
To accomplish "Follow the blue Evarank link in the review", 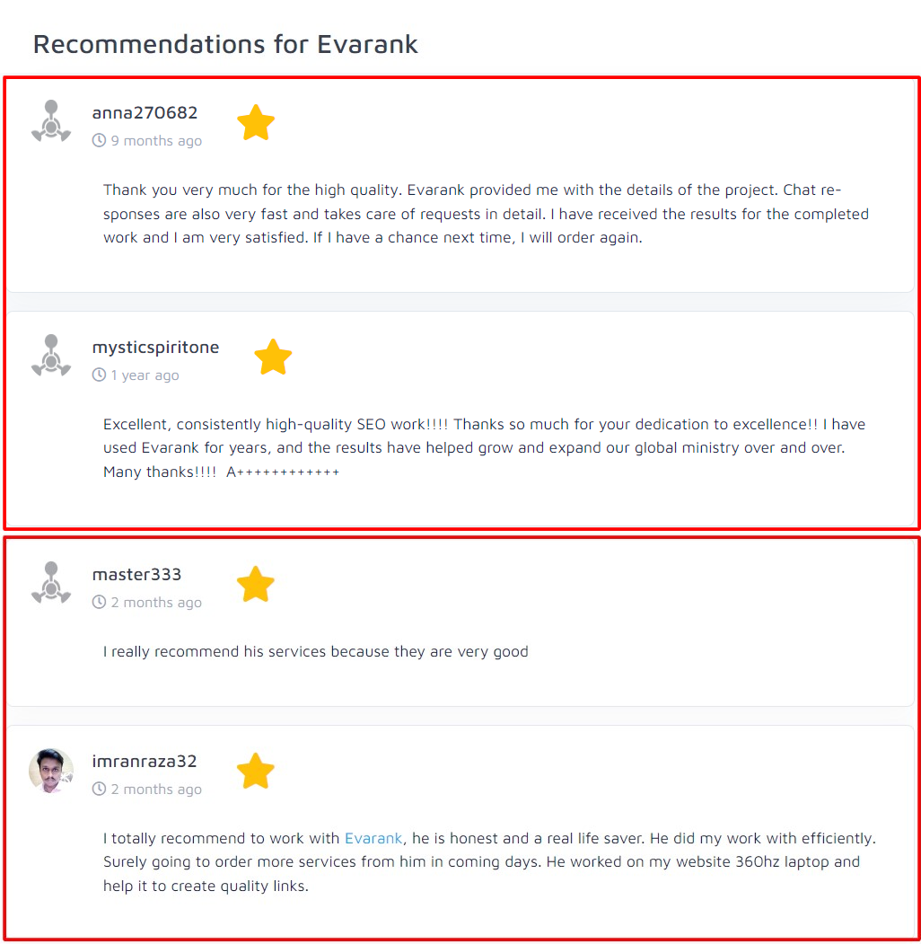I will [x=373, y=838].
